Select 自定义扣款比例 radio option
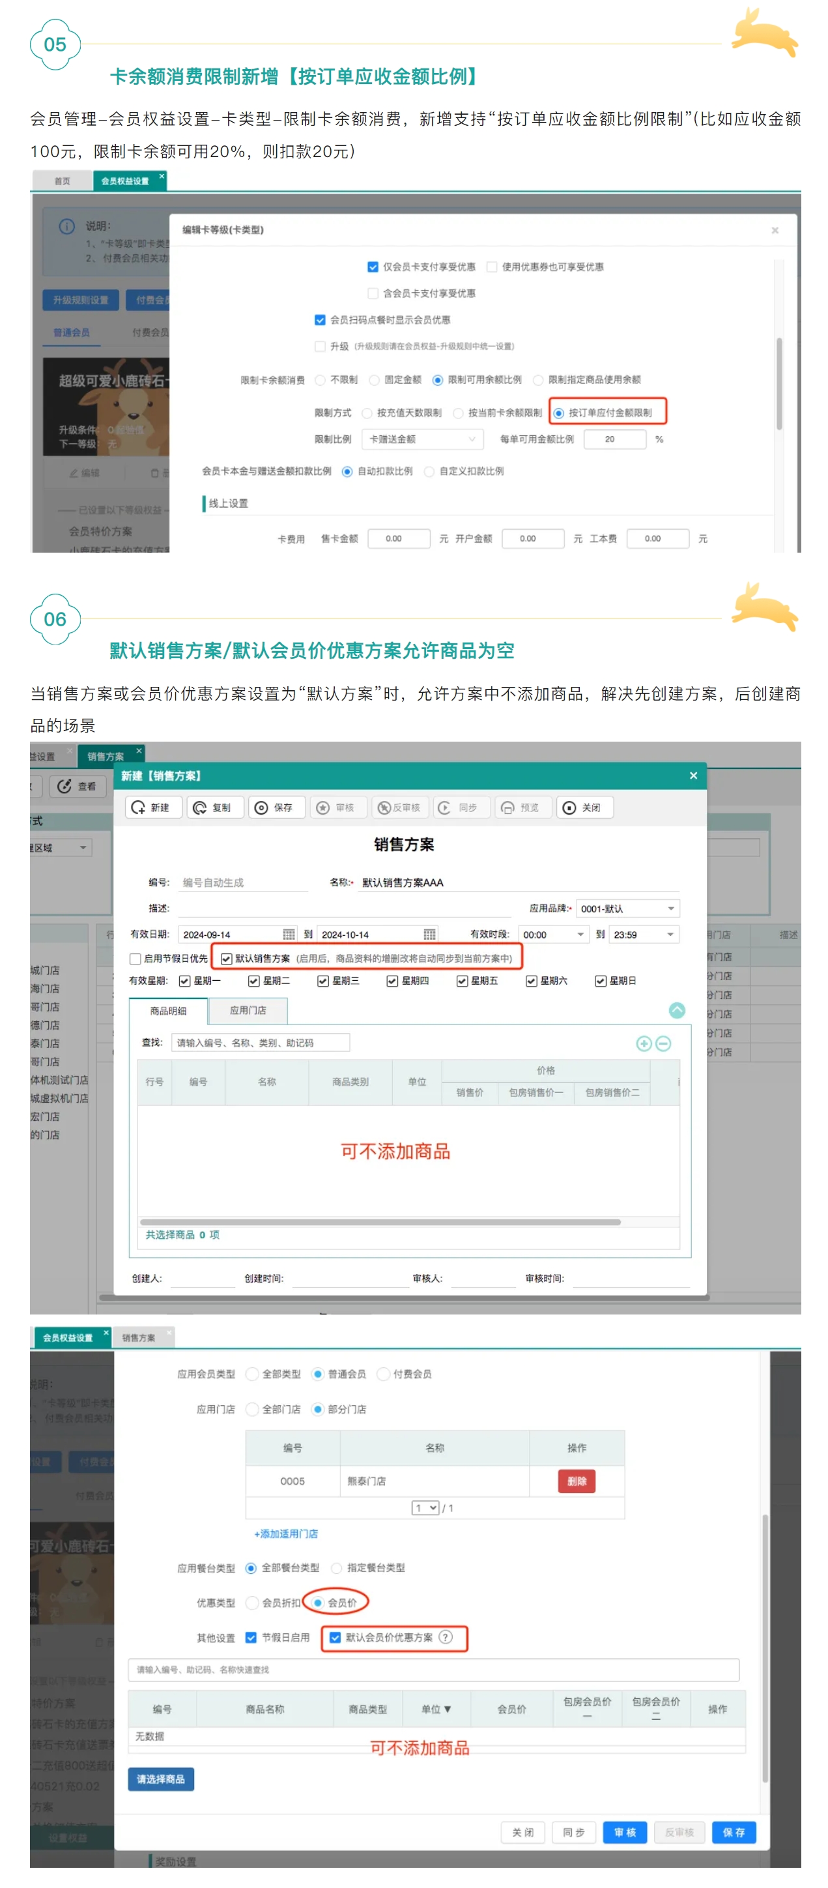The height and width of the screenshot is (1888, 828). 429,471
